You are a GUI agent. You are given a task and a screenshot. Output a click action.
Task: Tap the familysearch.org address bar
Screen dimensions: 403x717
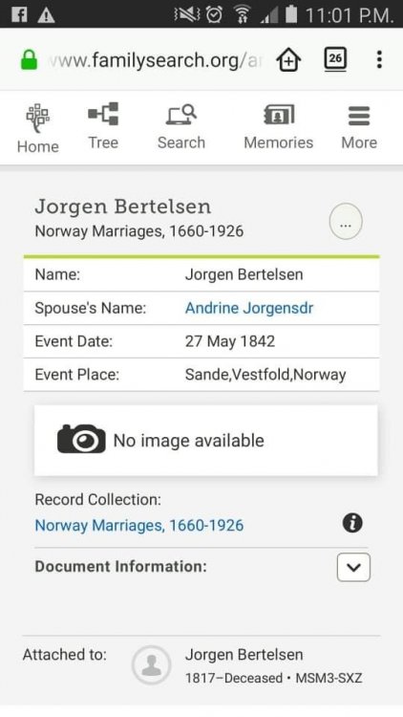[154, 60]
